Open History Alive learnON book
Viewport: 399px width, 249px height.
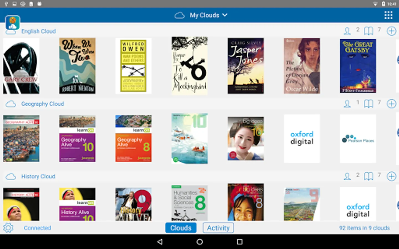[77, 204]
